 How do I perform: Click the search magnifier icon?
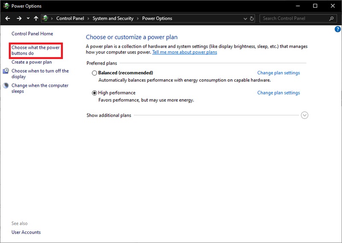(331, 18)
